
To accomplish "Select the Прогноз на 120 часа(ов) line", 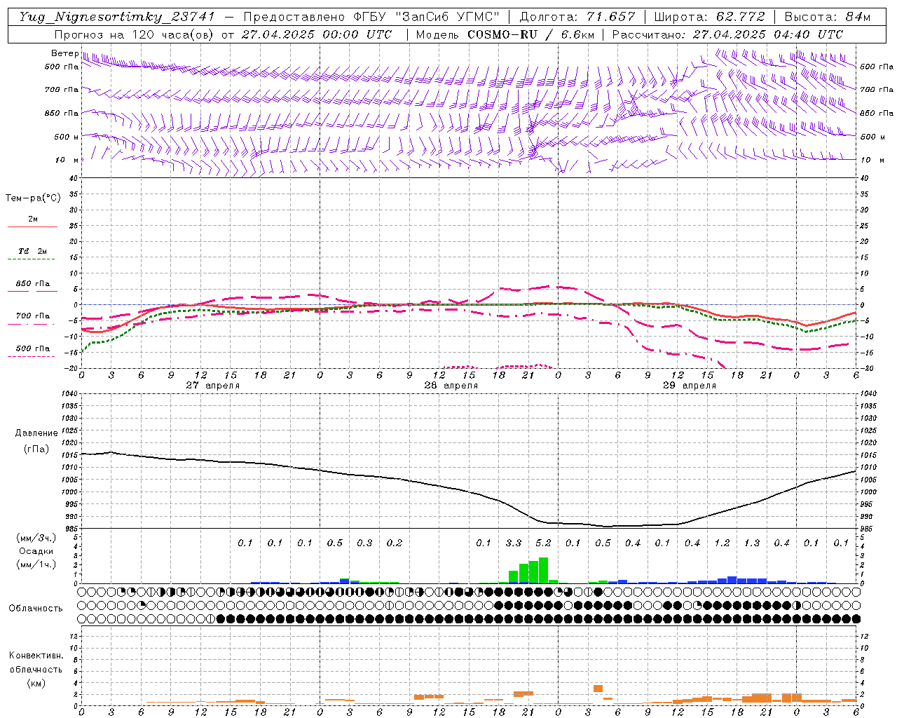I will [223, 34].
